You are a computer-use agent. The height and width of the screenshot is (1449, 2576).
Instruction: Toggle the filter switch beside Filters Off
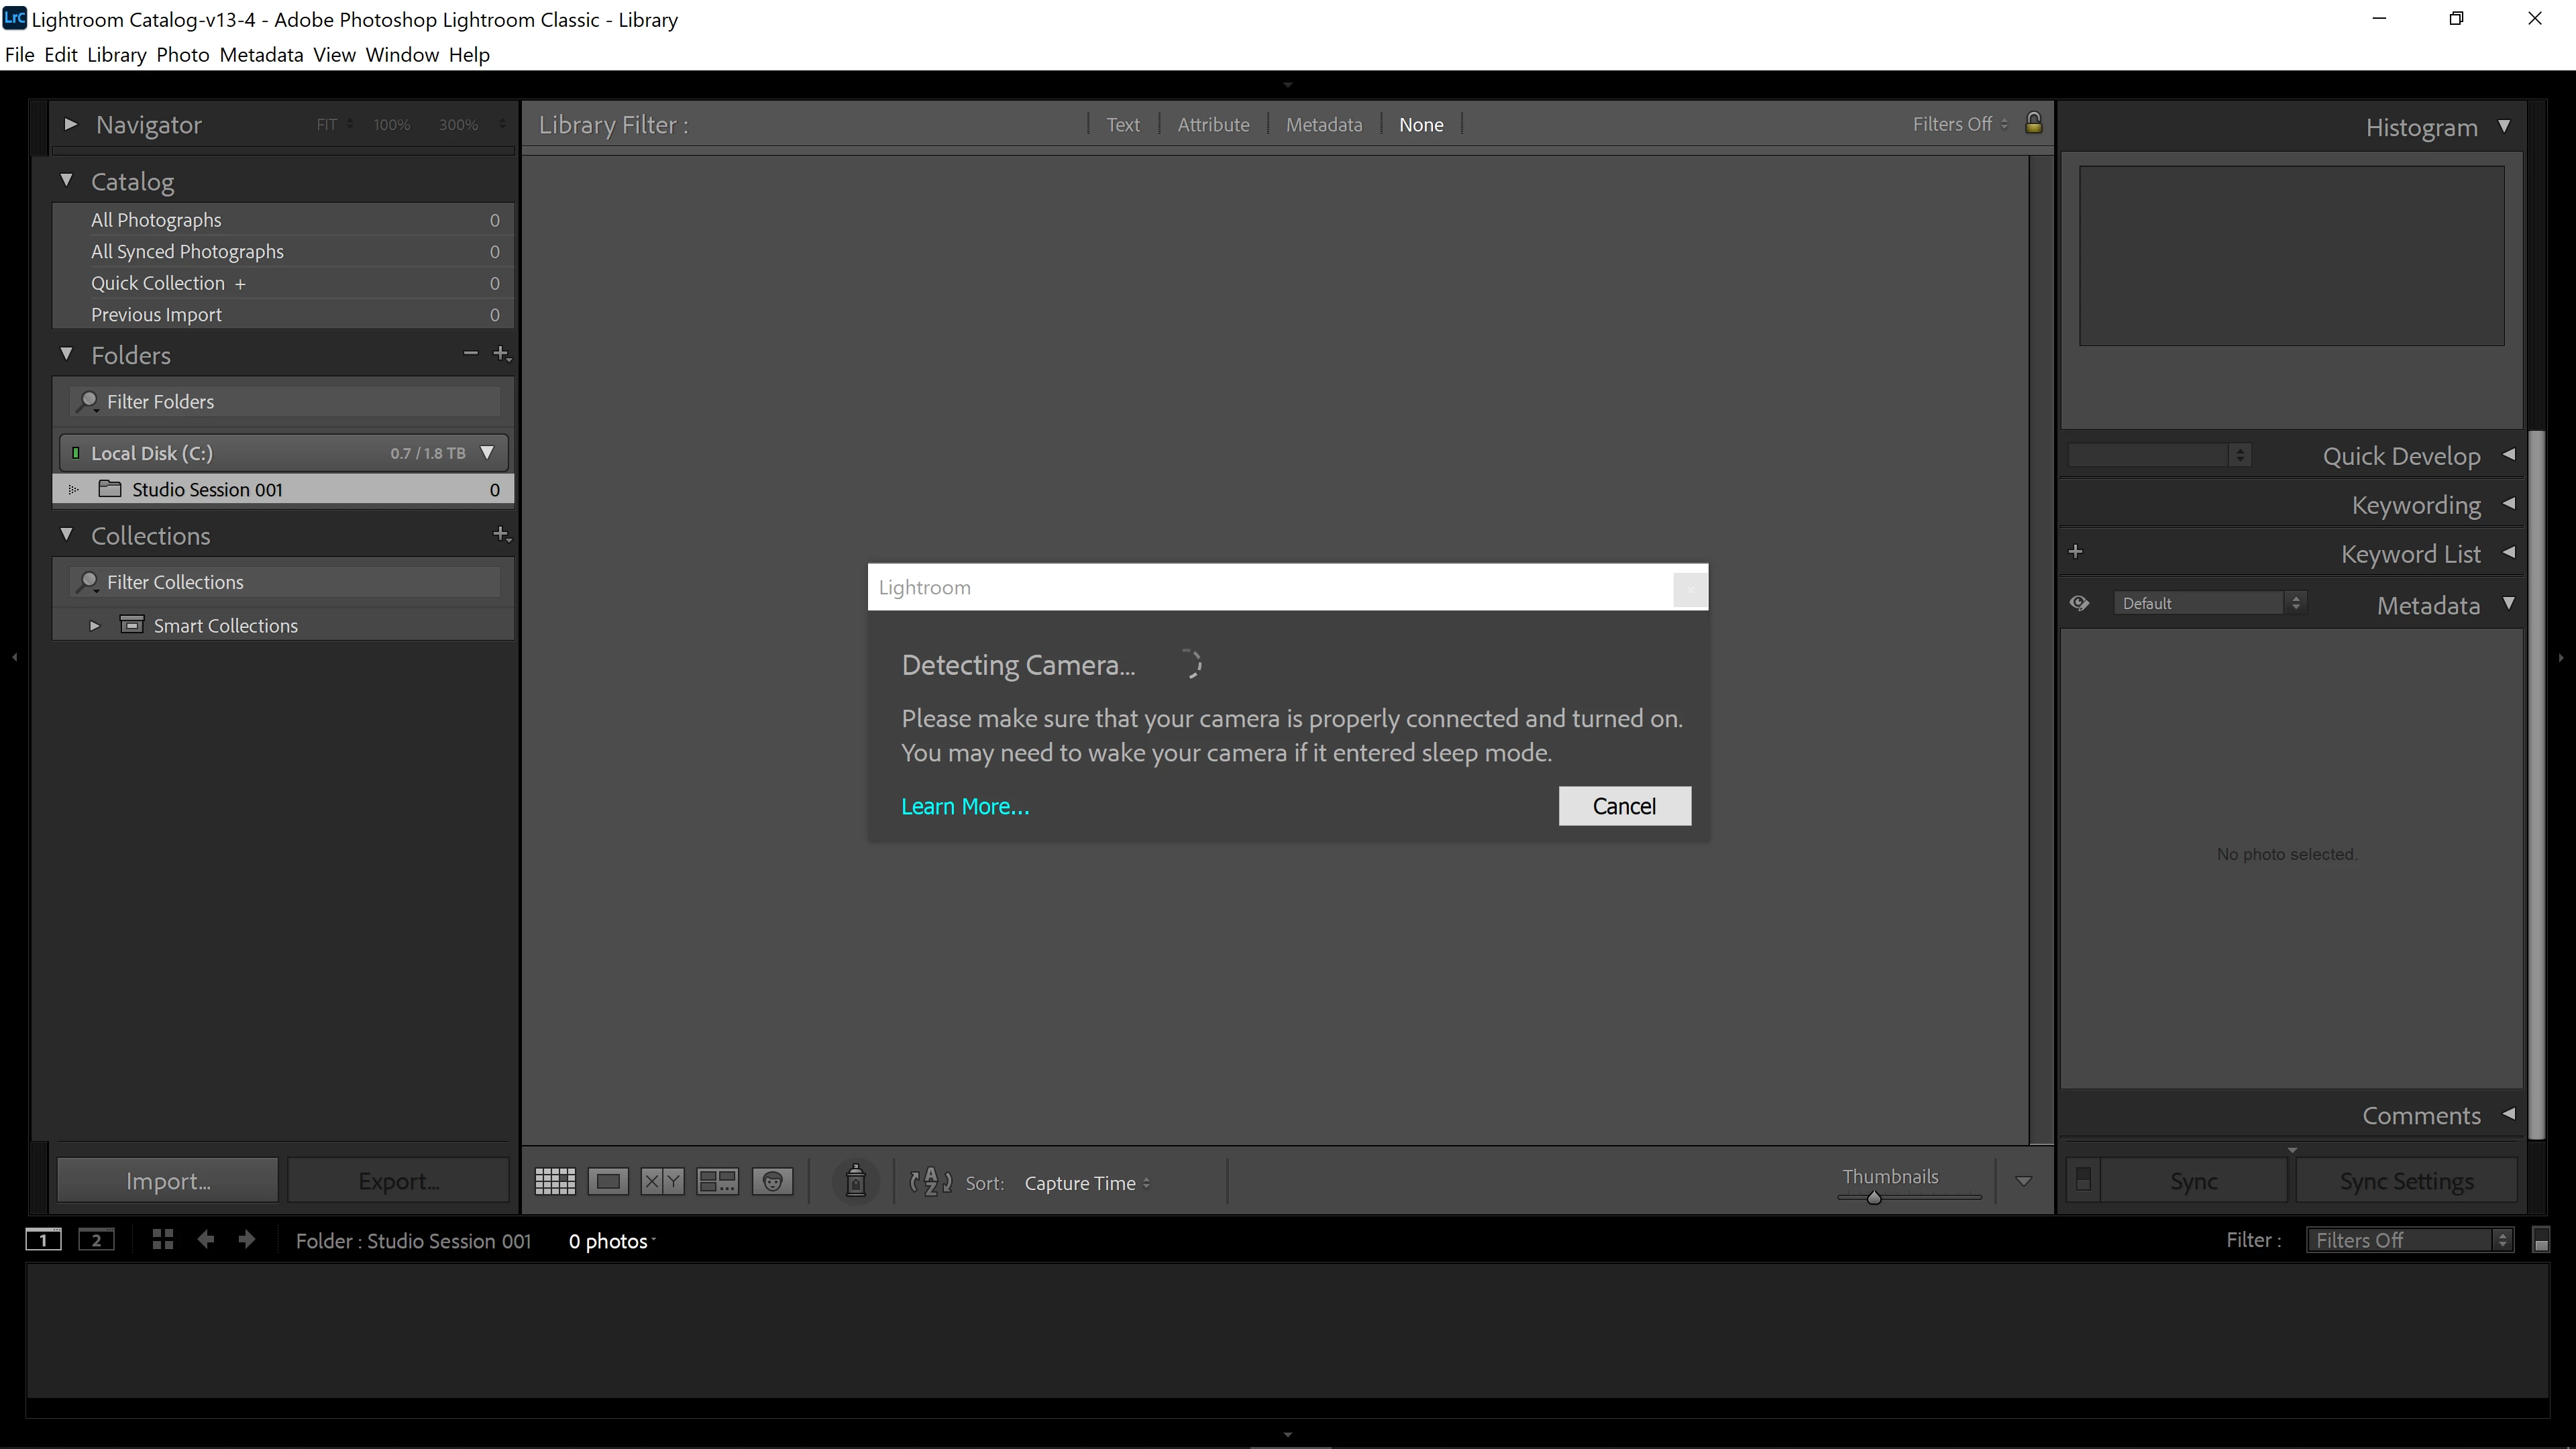point(2540,1240)
